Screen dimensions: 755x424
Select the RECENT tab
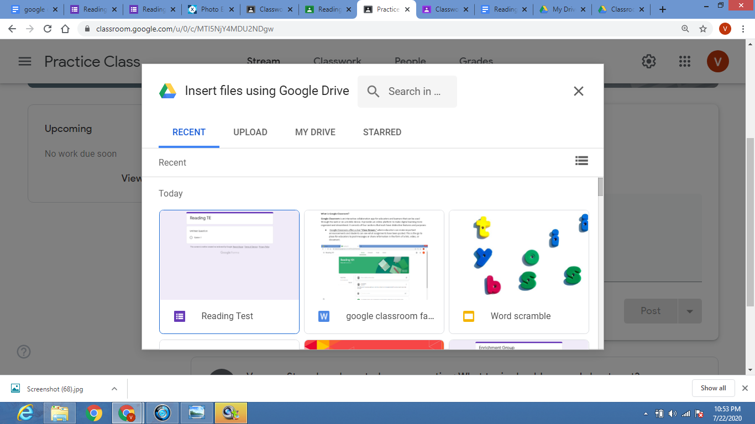pyautogui.click(x=189, y=132)
